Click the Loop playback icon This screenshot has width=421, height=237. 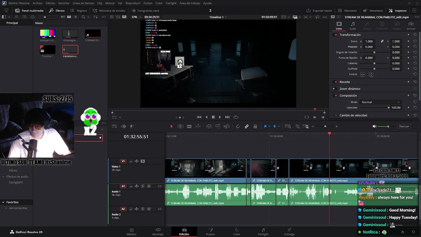(x=236, y=117)
